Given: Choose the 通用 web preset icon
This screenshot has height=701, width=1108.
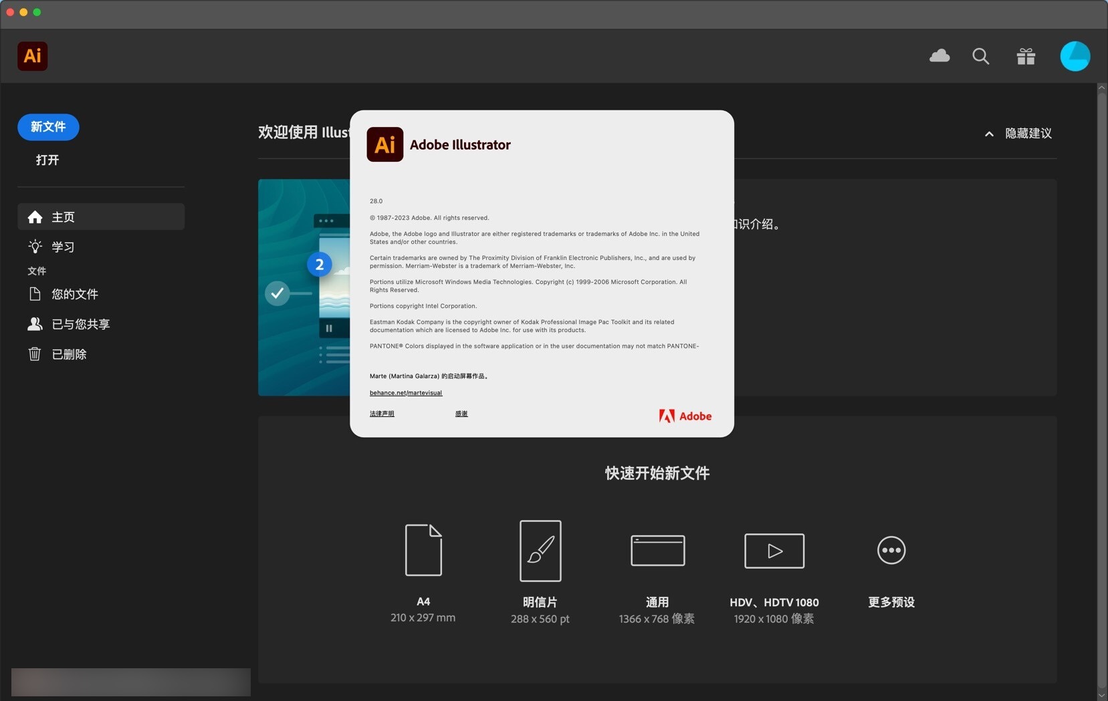Looking at the screenshot, I should click(657, 551).
